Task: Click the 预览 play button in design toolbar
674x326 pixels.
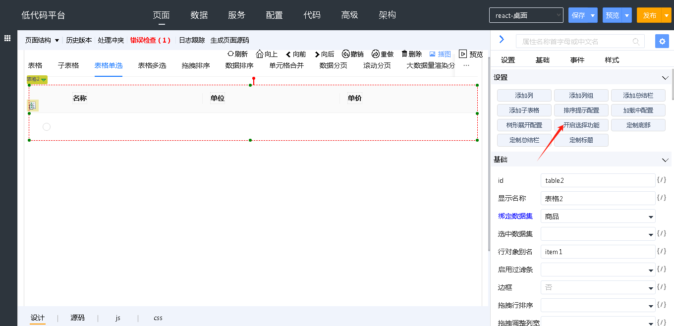Action: click(471, 54)
